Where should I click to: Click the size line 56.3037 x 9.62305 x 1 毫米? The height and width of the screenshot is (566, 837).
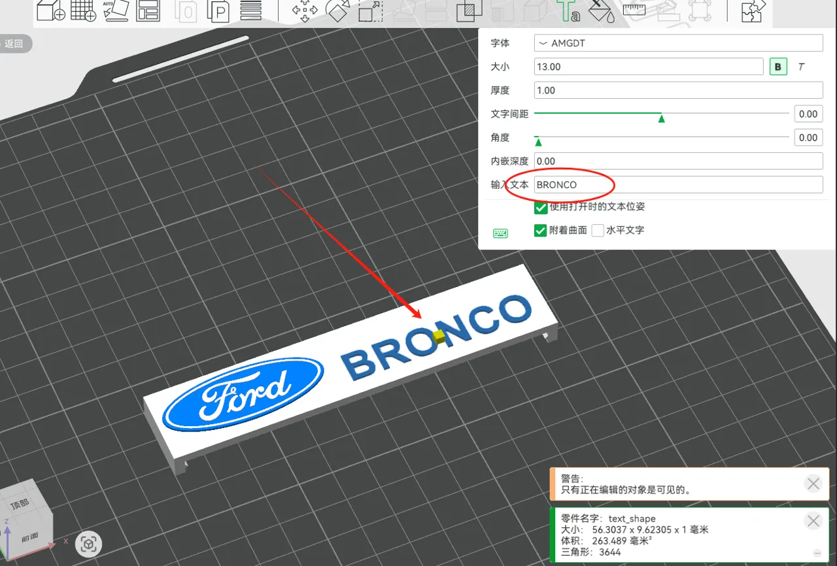tap(650, 529)
